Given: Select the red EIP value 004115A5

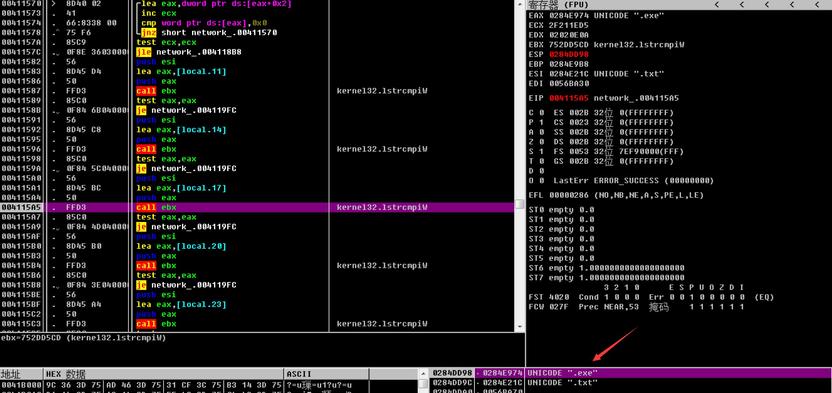Looking at the screenshot, I should pos(569,98).
